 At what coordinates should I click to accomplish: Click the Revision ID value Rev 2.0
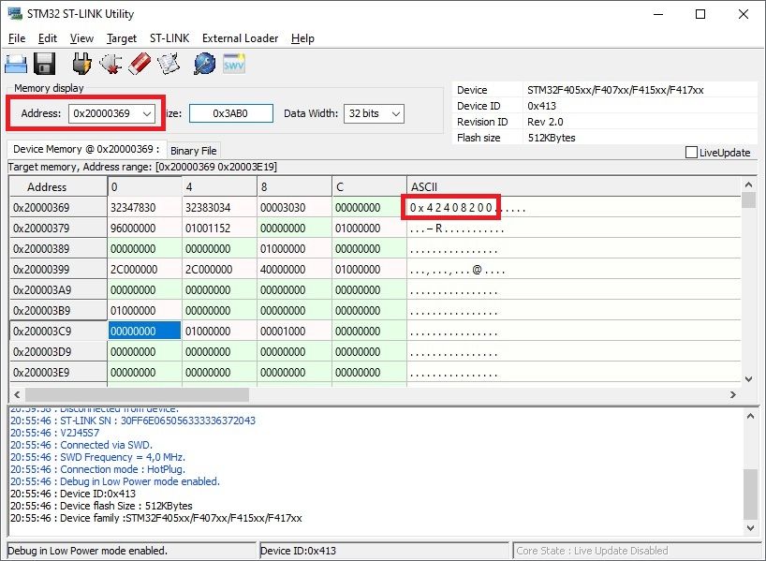coord(545,122)
